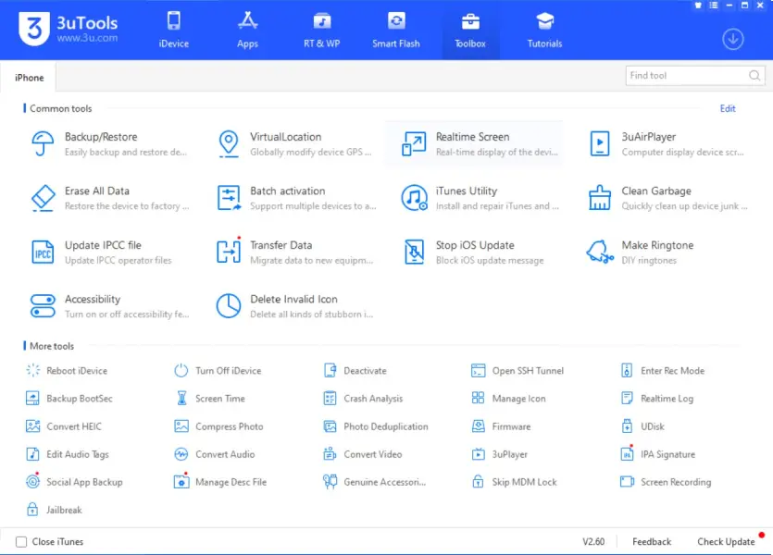Open the skin shirt icon in title bar
773x555 pixels.
point(698,6)
